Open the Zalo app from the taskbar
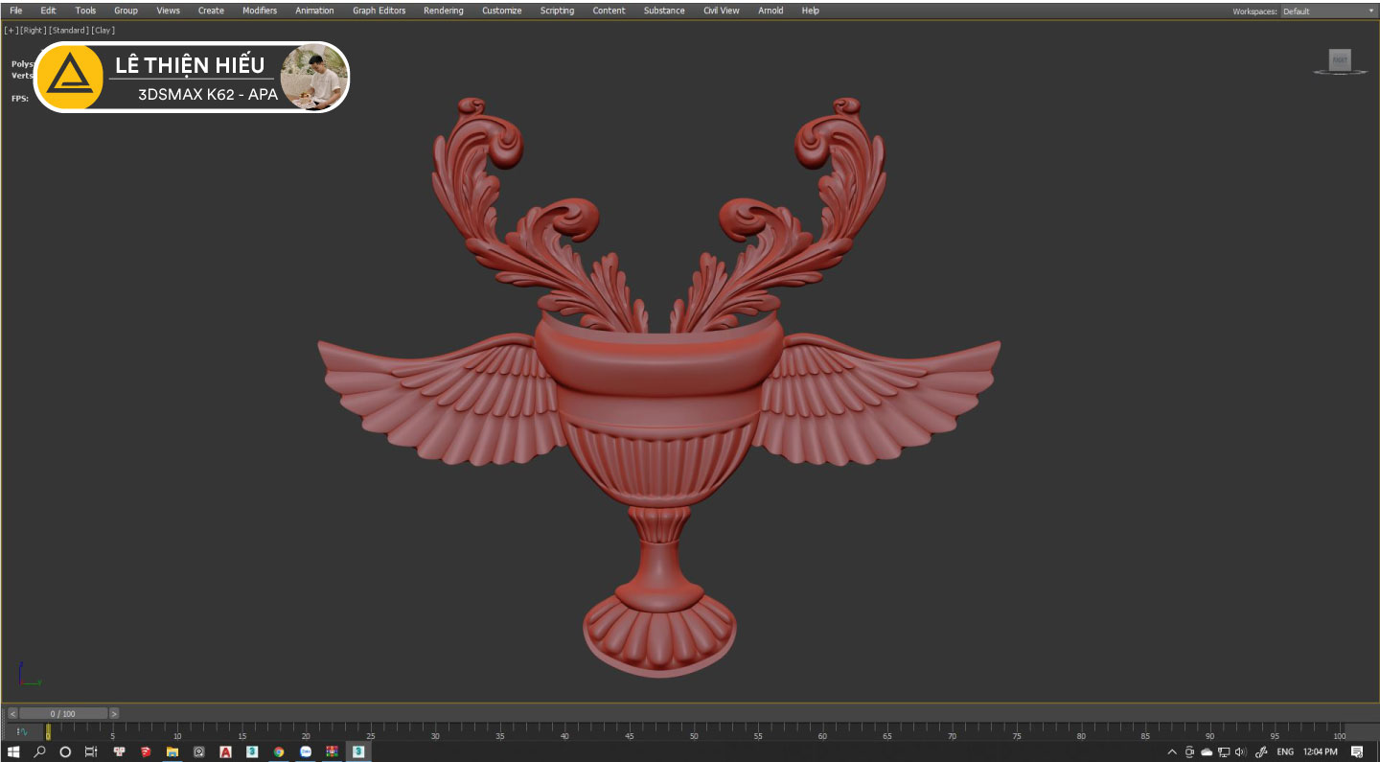1380x762 pixels. coord(306,752)
